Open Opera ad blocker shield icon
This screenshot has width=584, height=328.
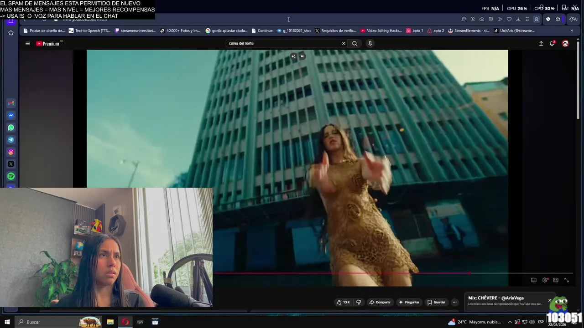(x=491, y=19)
